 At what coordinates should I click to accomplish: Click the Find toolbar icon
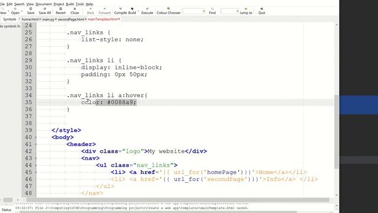[x=212, y=11]
